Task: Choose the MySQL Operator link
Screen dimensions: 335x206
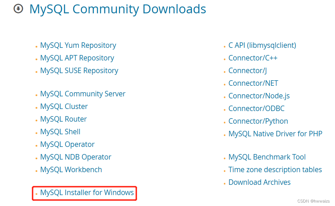Action: tap(67, 145)
